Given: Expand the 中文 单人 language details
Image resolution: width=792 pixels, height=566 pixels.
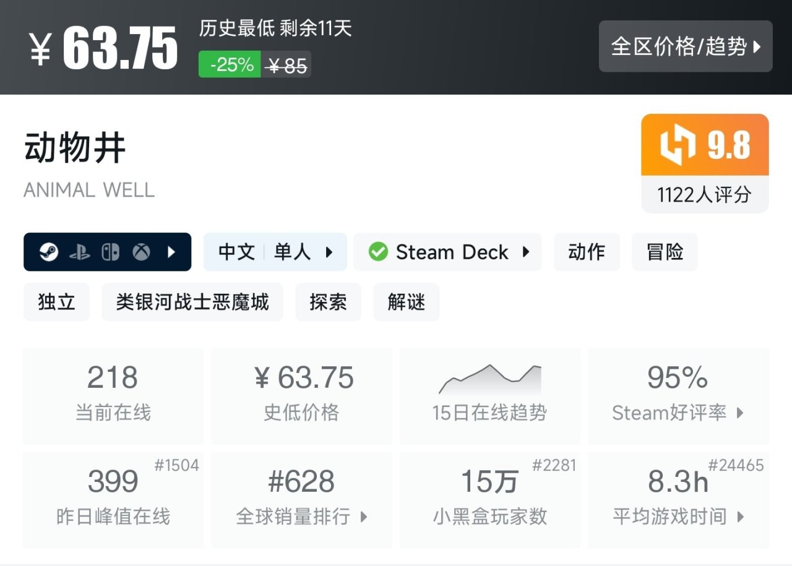Looking at the screenshot, I should point(275,252).
